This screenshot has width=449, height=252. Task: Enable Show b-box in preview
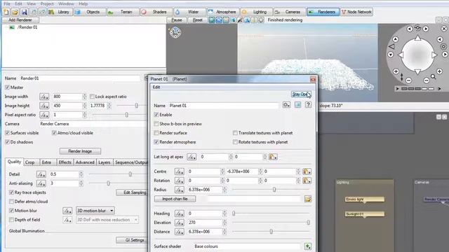[156, 124]
